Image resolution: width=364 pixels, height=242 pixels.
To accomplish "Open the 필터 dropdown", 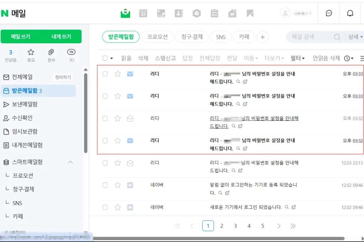I will (298, 58).
